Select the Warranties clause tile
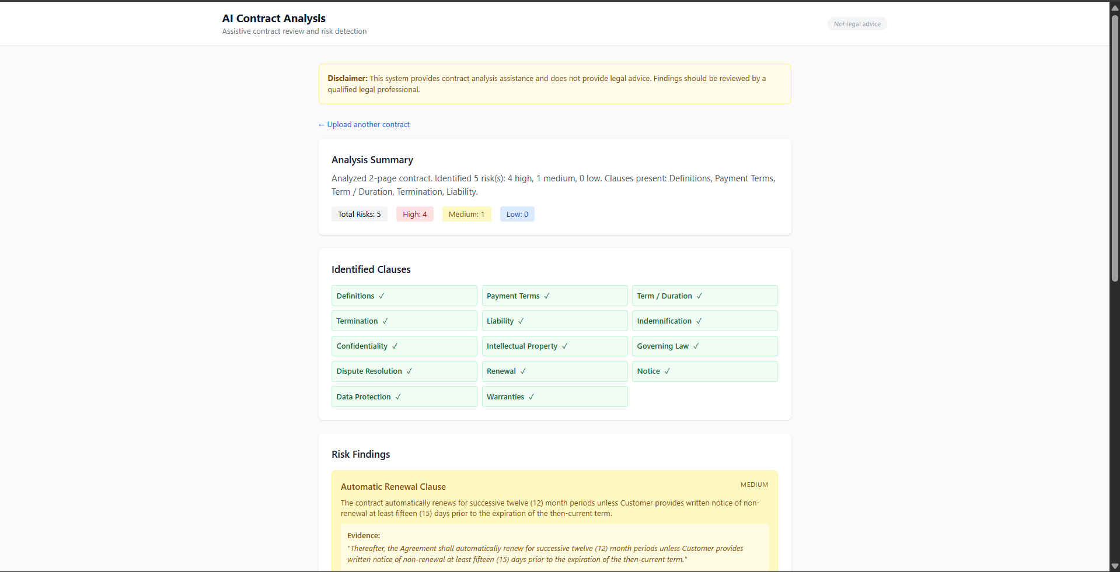1120x572 pixels. click(554, 396)
